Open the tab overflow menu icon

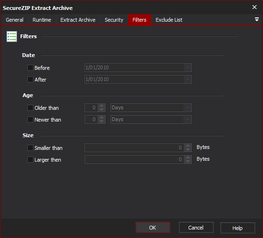(x=256, y=19)
